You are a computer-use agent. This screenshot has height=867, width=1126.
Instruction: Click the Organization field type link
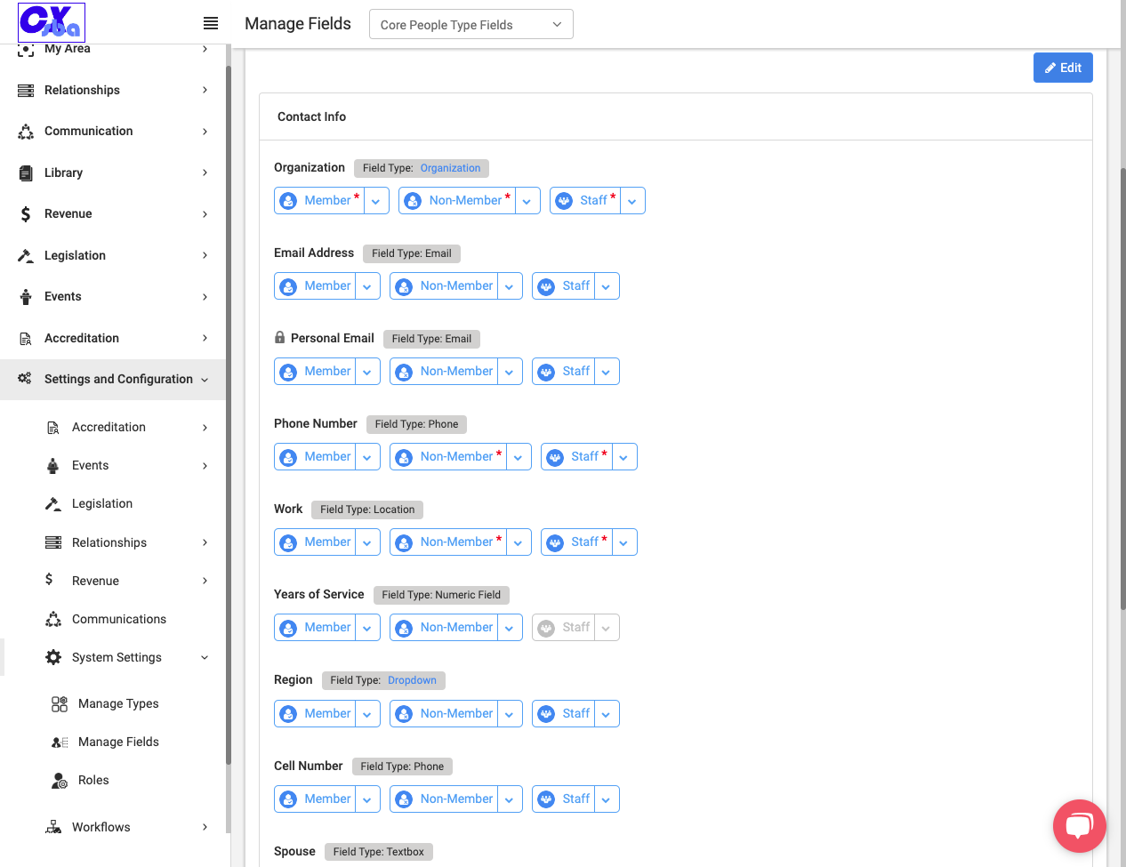click(450, 168)
